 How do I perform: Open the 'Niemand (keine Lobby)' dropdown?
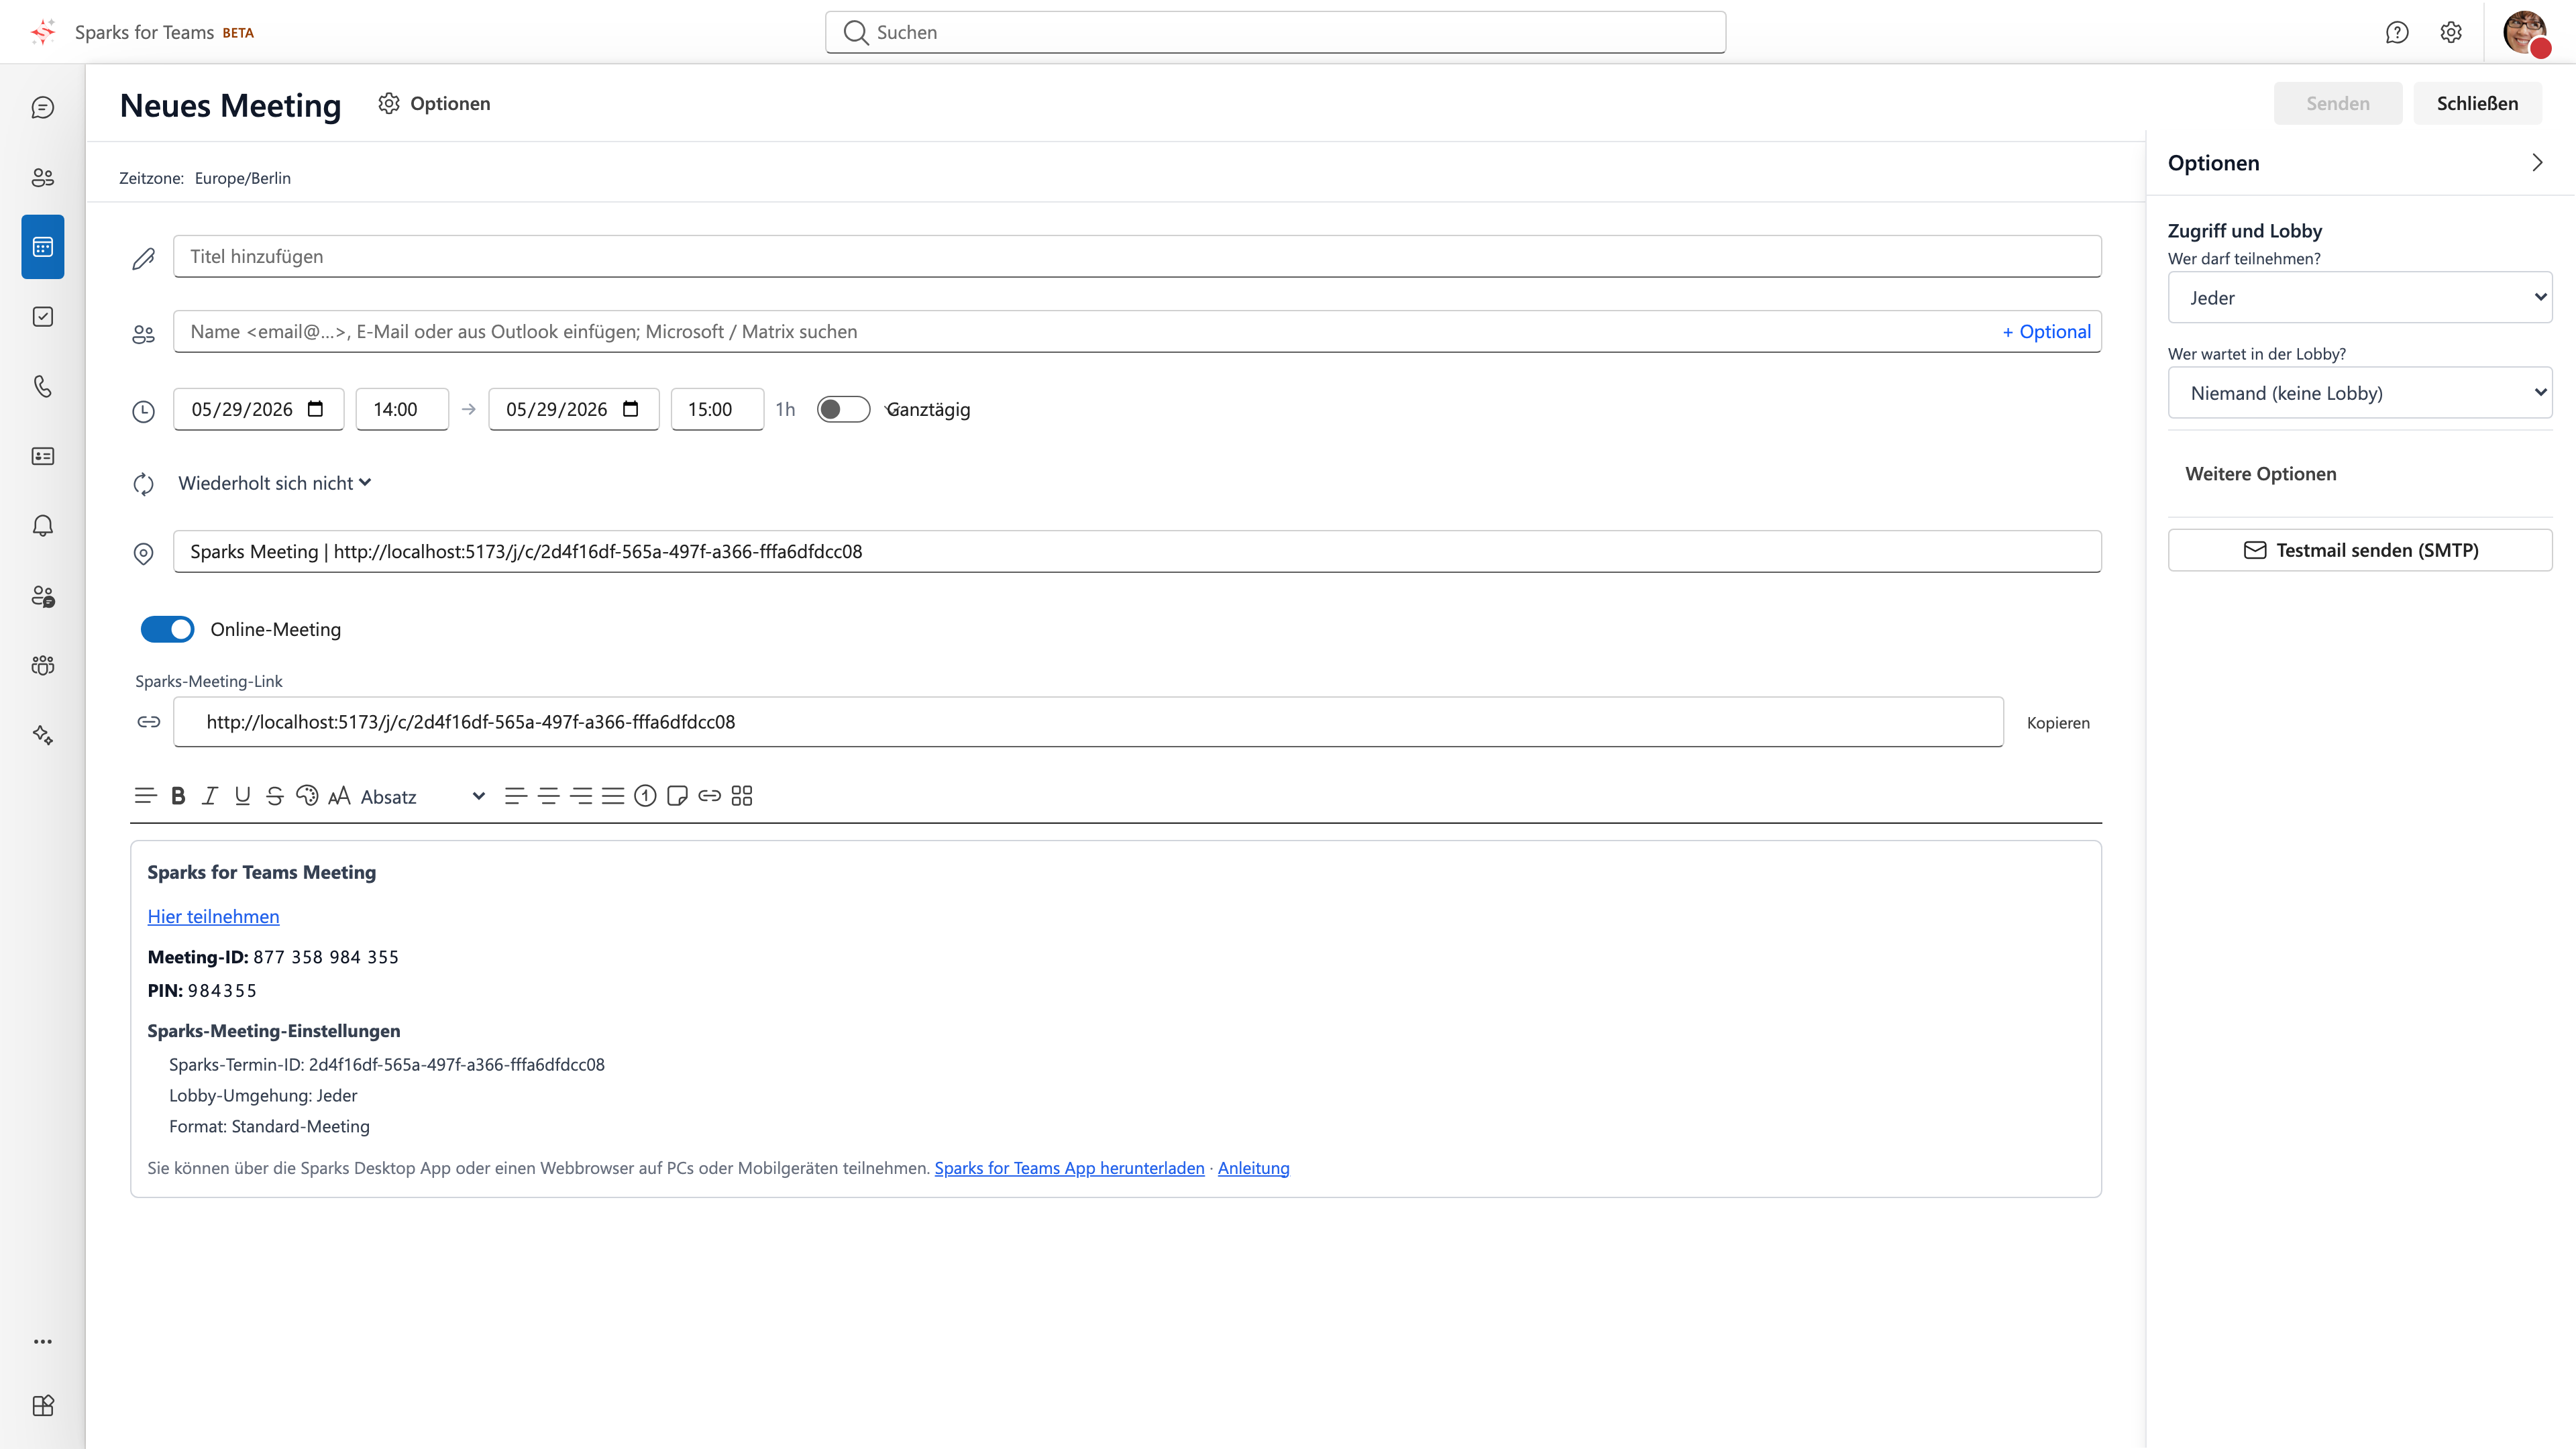(x=2359, y=392)
